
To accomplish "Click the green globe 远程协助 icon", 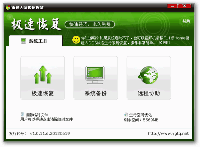I will (x=148, y=75).
